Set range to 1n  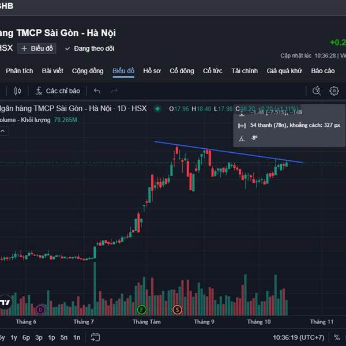77,337
